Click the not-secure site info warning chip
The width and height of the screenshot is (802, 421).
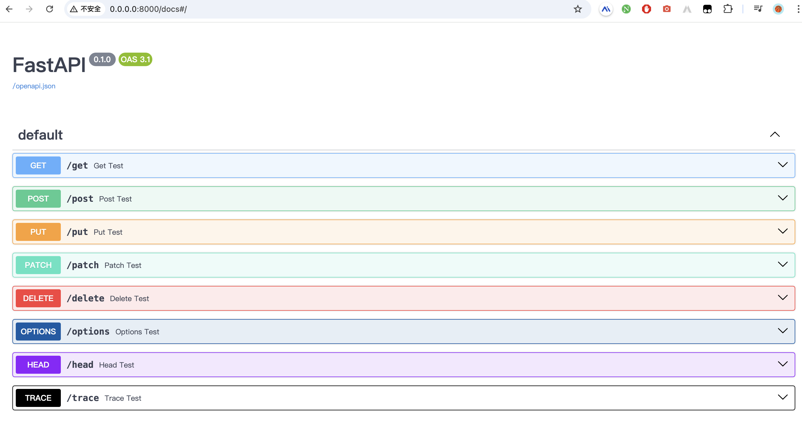tap(86, 9)
